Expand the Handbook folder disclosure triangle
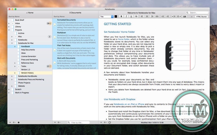Image resolution: width=217 pixels, height=135 pixels. 15,46
